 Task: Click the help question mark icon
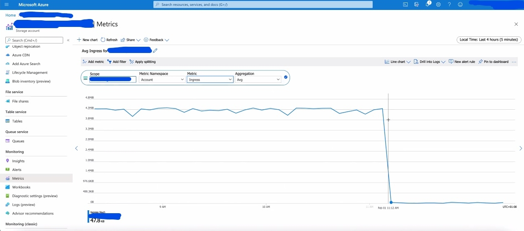pyautogui.click(x=449, y=5)
